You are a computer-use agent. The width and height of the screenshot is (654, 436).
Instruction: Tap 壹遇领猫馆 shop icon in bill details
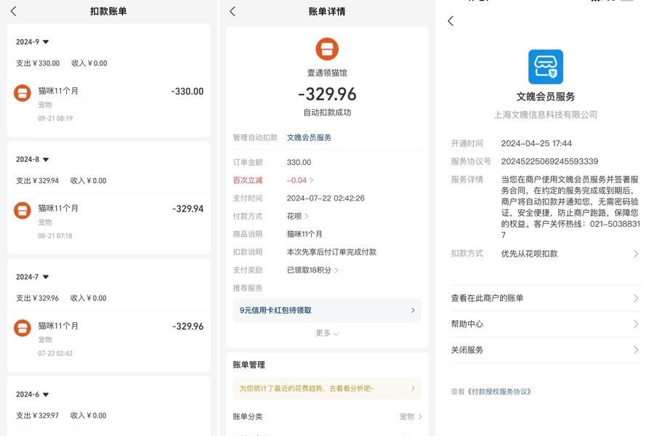click(327, 49)
